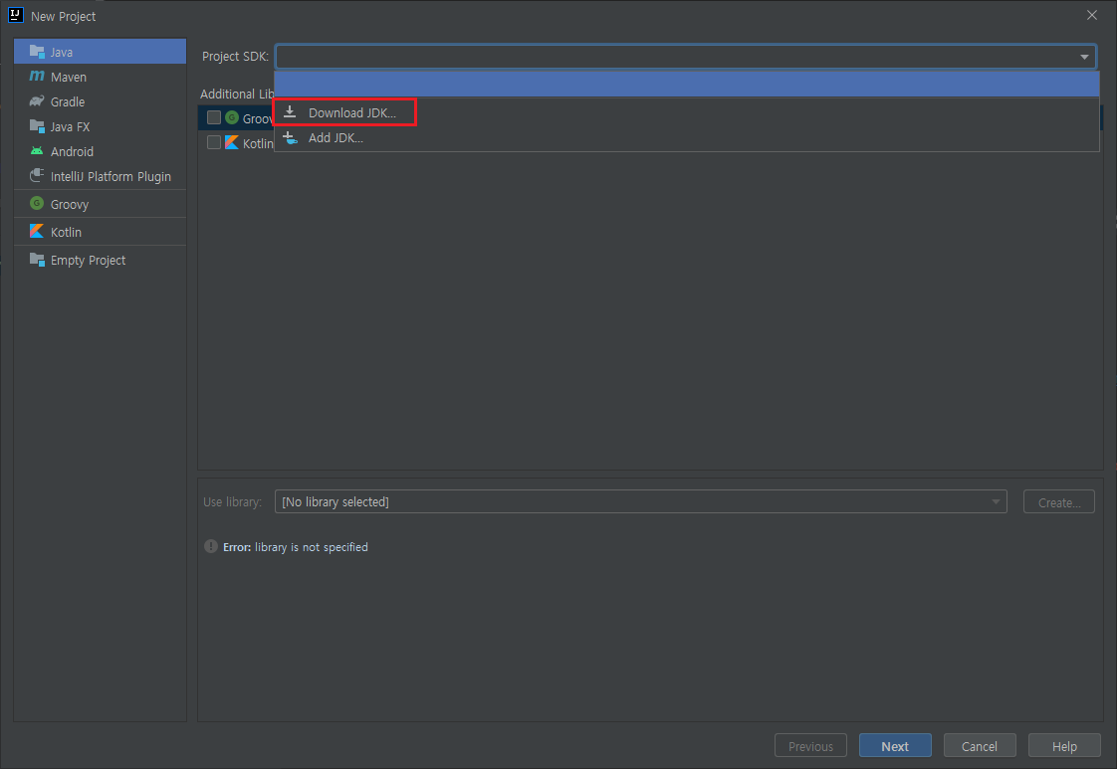1117x769 pixels.
Task: Click the IntelliJ Platform Plugin icon
Action: pos(36,176)
